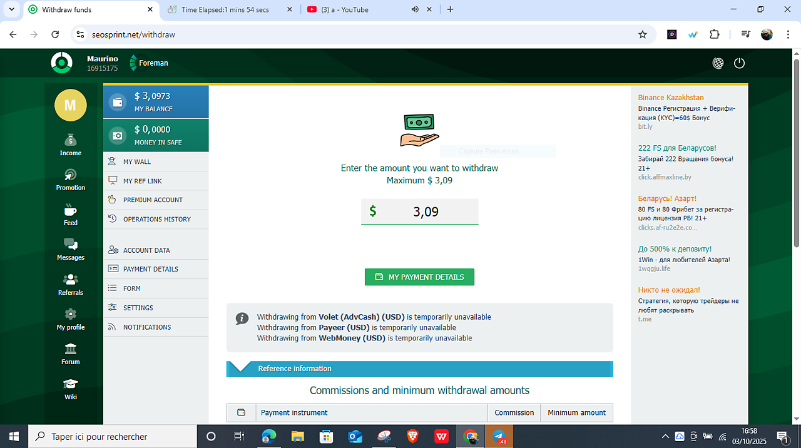The width and height of the screenshot is (801, 448).
Task: Open Messages from the left sidebar
Action: (x=70, y=249)
